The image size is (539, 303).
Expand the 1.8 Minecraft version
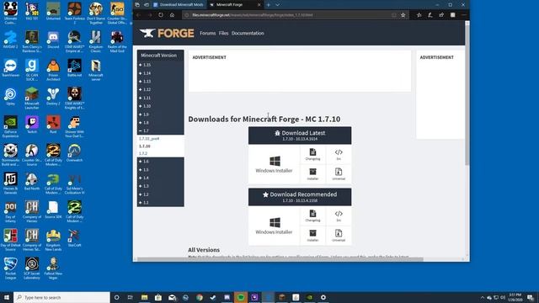(x=144, y=123)
